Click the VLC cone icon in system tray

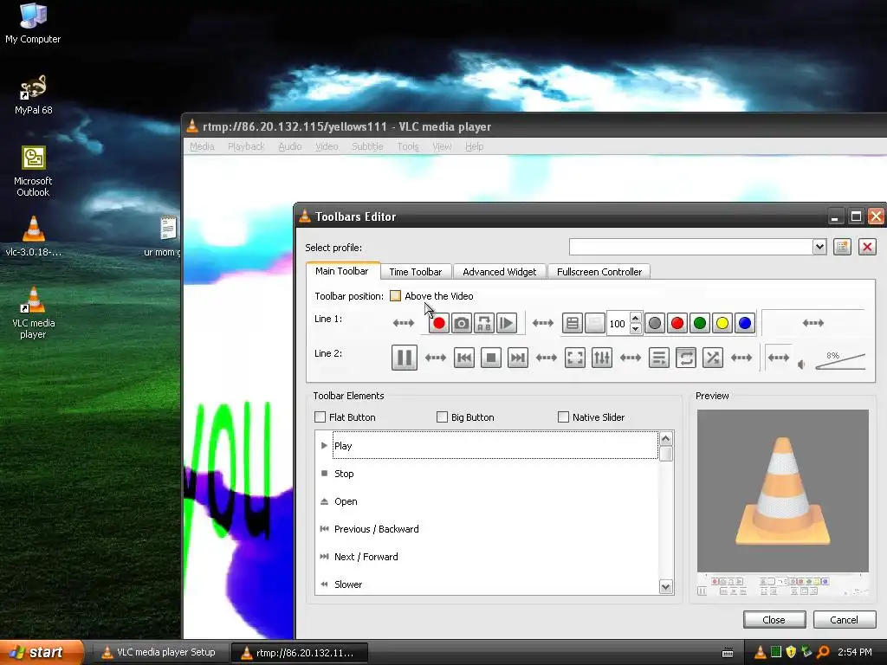pos(761,652)
